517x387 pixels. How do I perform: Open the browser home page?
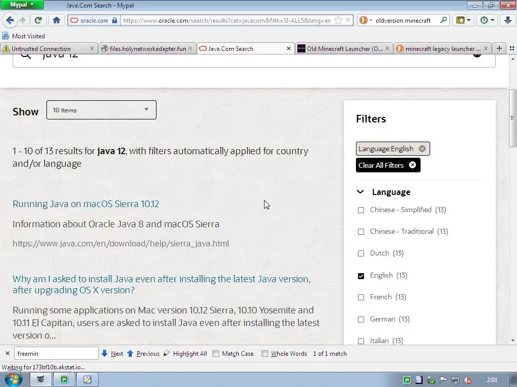[x=57, y=20]
